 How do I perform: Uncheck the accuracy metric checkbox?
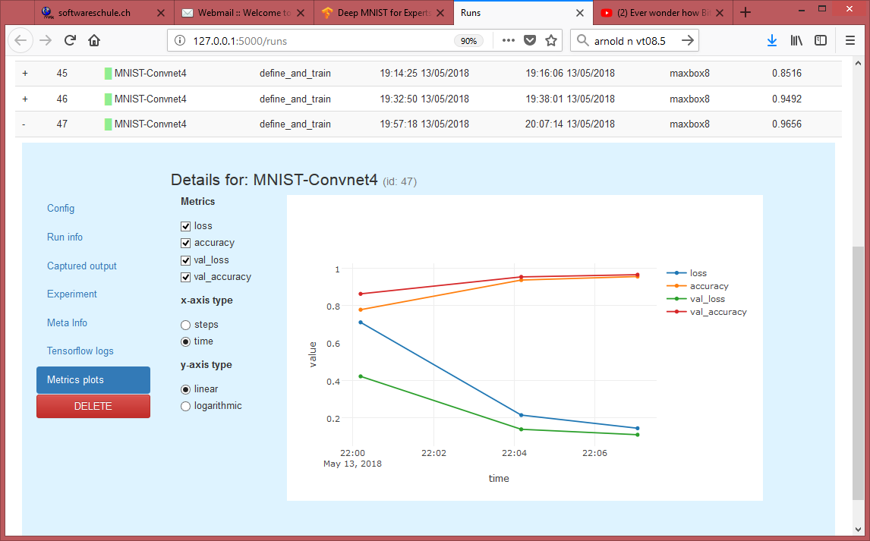[185, 243]
